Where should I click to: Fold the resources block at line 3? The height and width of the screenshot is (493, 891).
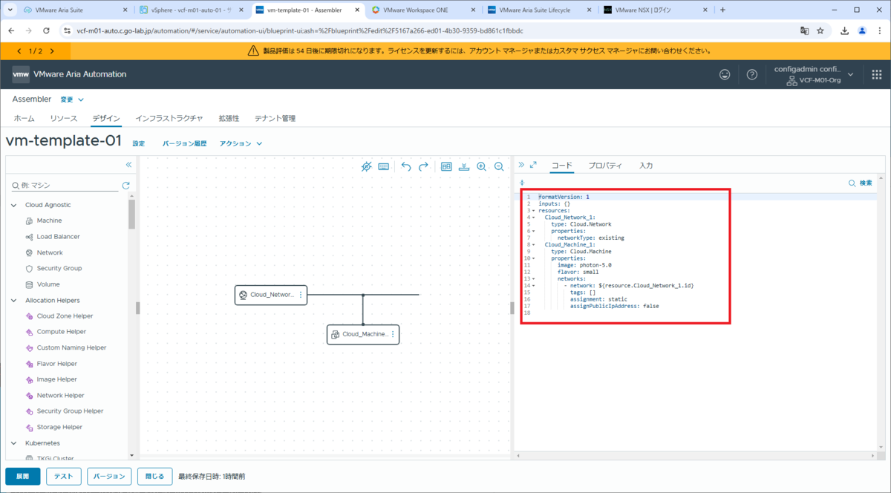point(532,211)
